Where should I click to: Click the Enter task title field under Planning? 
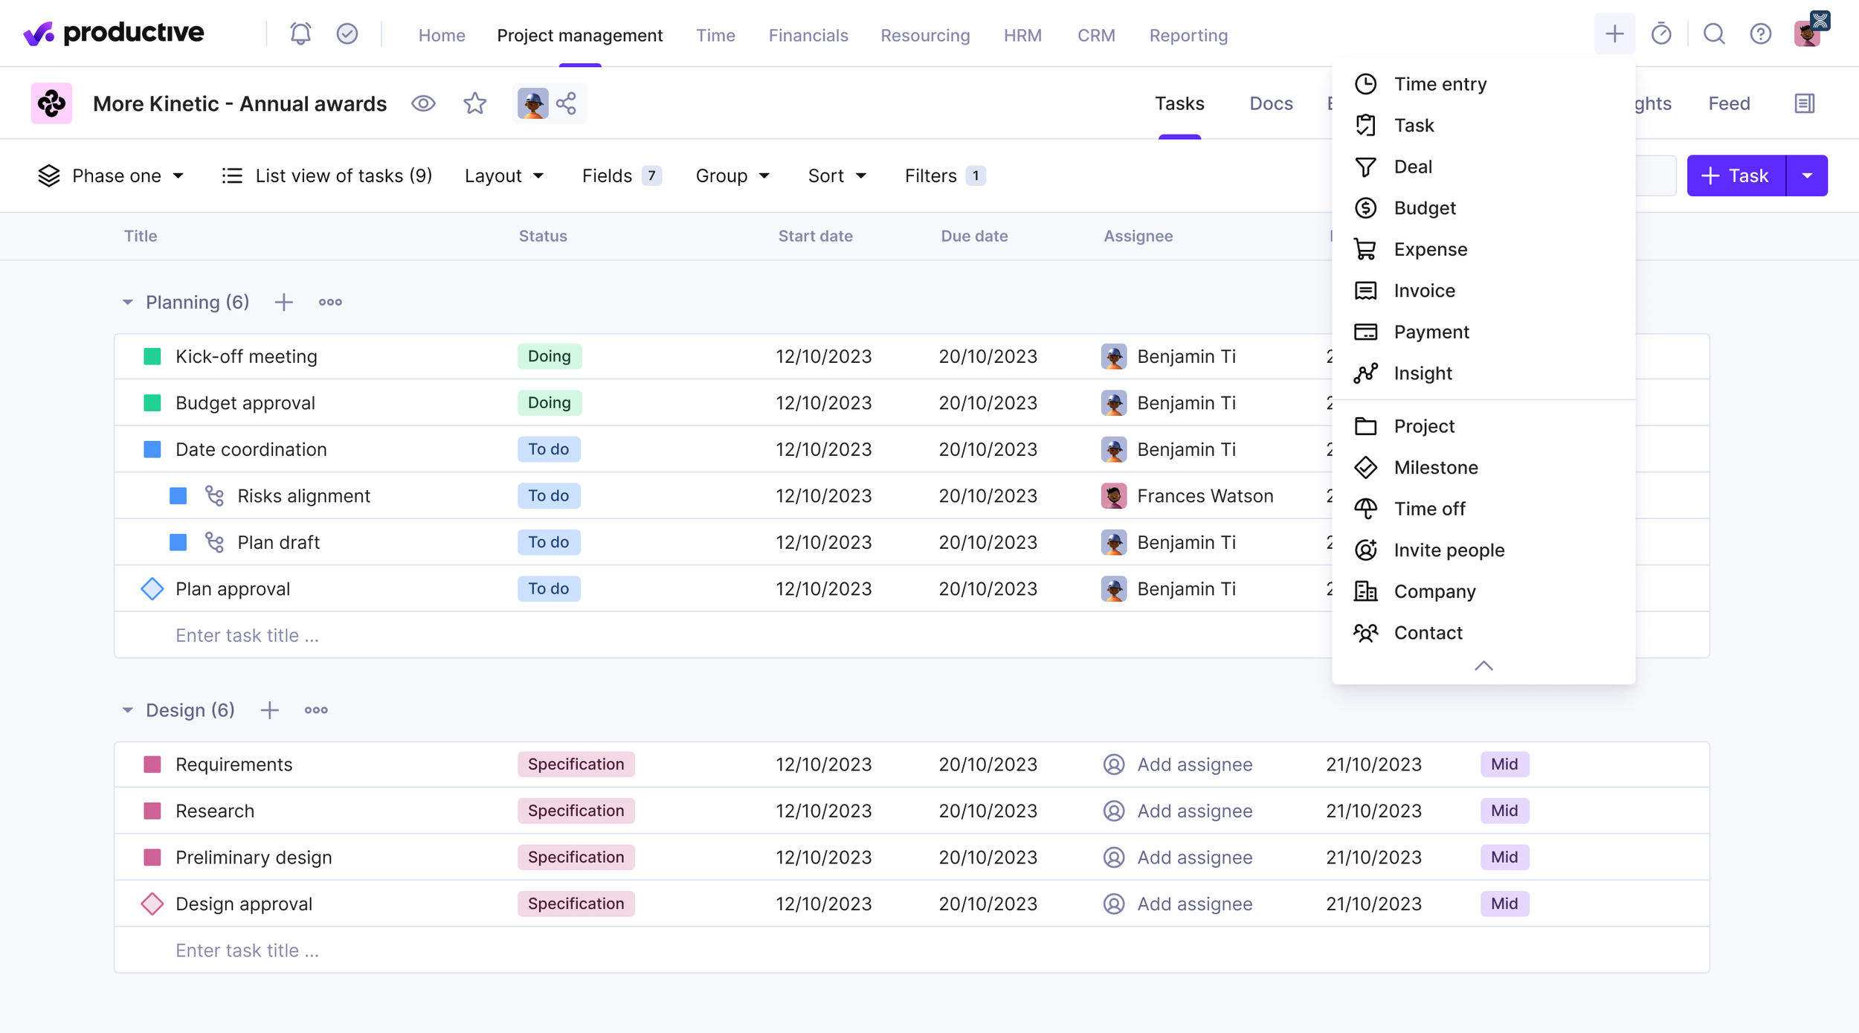click(x=247, y=635)
